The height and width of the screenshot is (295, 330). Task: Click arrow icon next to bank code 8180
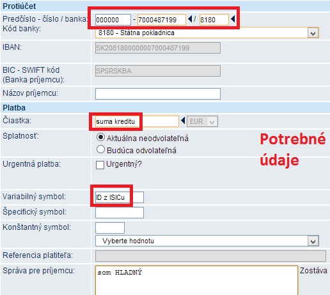(233, 19)
